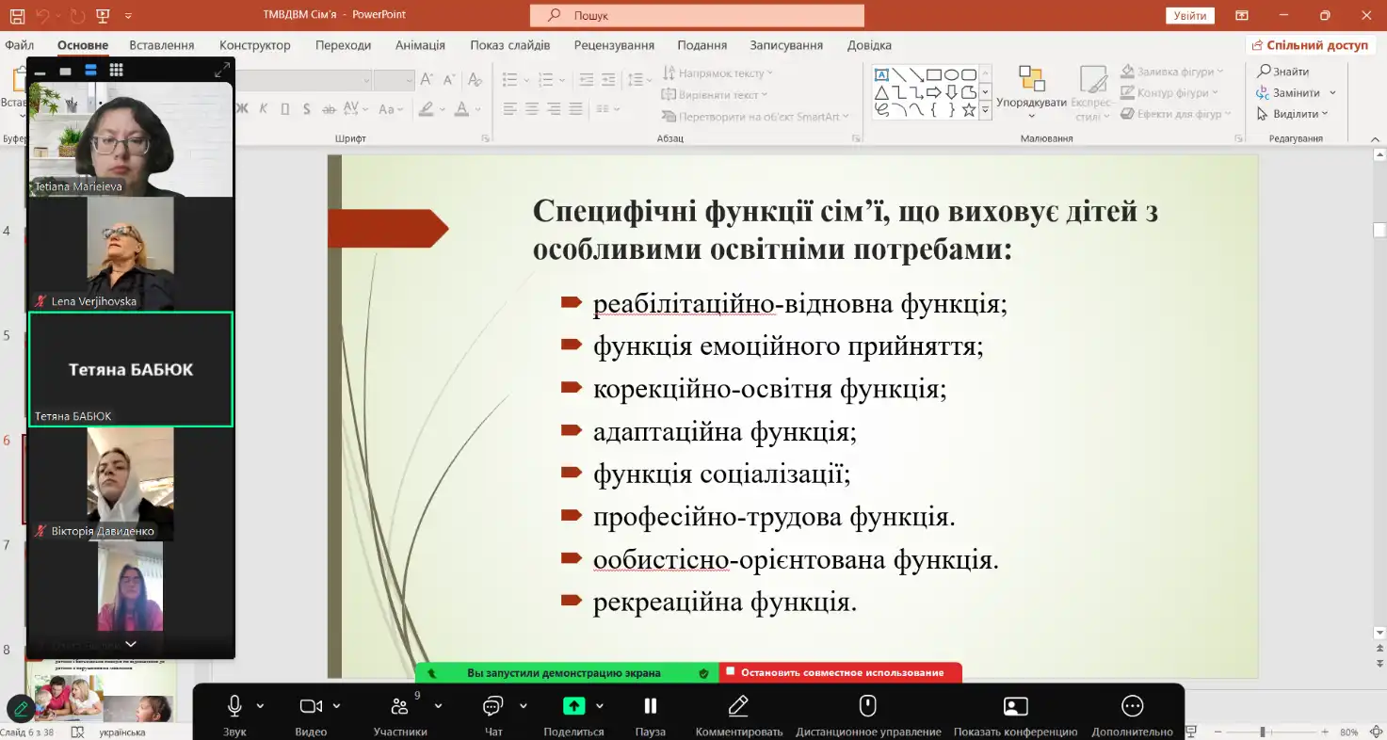Open the Дополнительно more options menu

coord(1132,706)
